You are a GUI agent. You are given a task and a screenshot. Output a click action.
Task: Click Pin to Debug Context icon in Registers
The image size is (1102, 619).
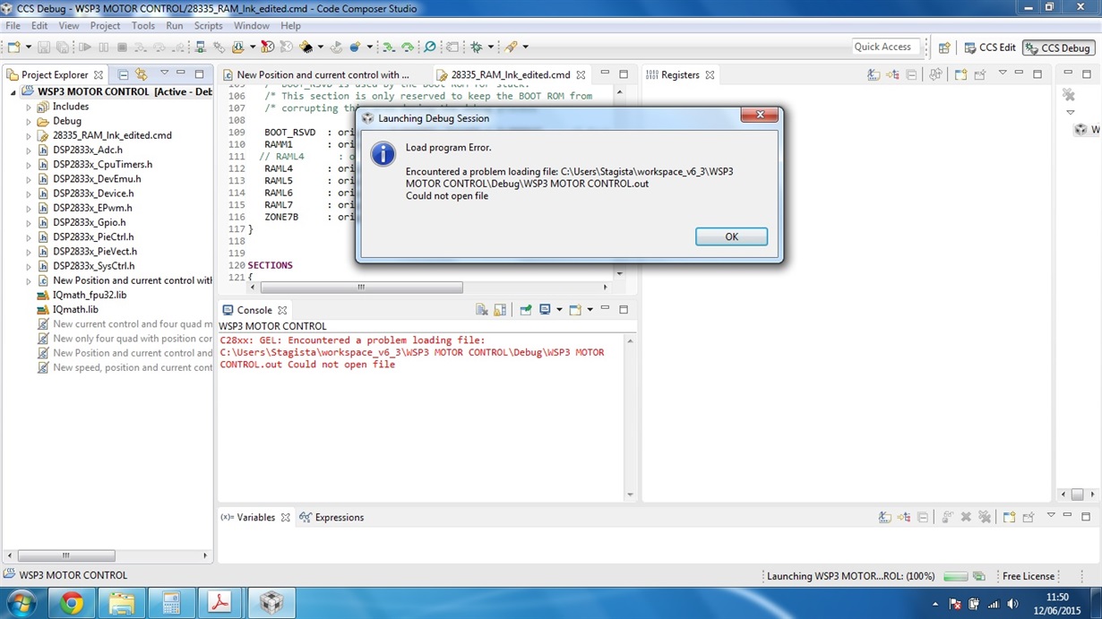click(x=980, y=74)
